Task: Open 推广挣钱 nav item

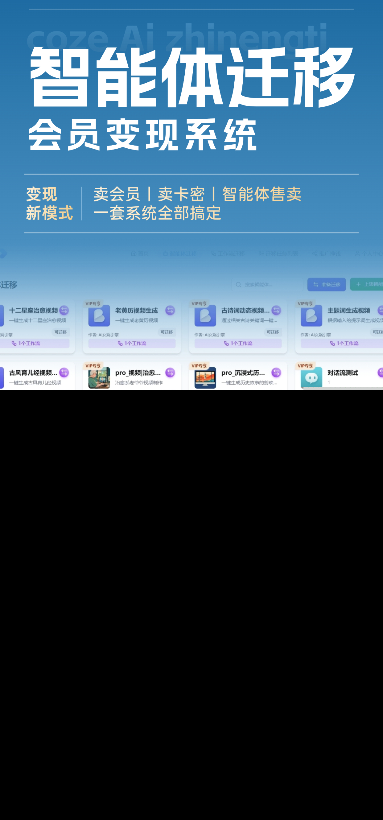Action: [x=326, y=253]
